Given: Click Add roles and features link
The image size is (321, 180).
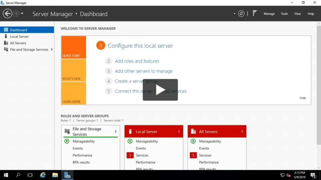Looking at the screenshot, I should click(x=137, y=61).
